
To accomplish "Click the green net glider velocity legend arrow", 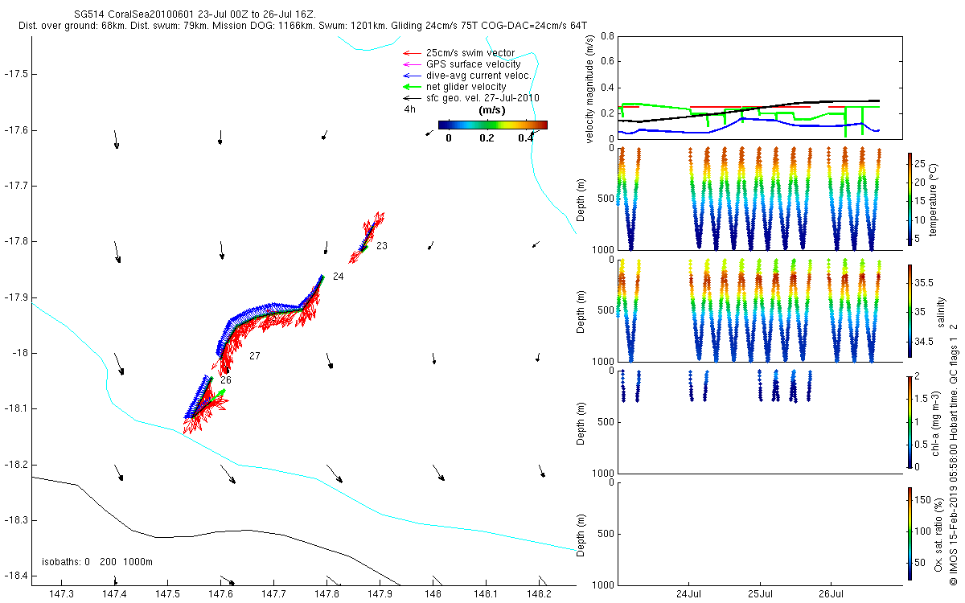I will coord(412,87).
